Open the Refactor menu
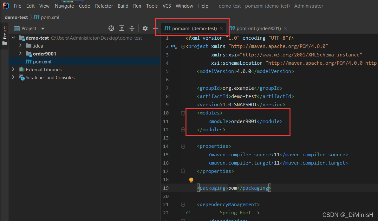378x221 pixels. point(104,6)
